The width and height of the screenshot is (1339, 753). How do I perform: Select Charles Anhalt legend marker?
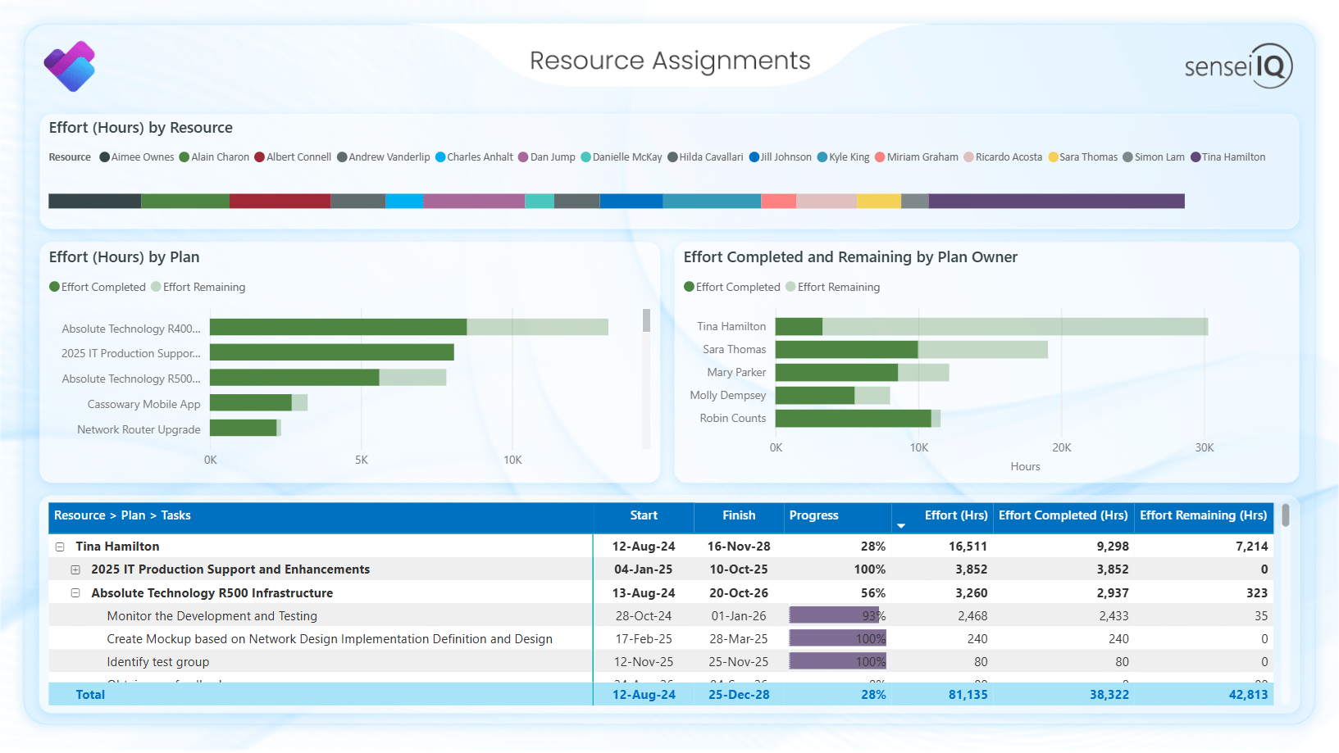[x=440, y=157]
